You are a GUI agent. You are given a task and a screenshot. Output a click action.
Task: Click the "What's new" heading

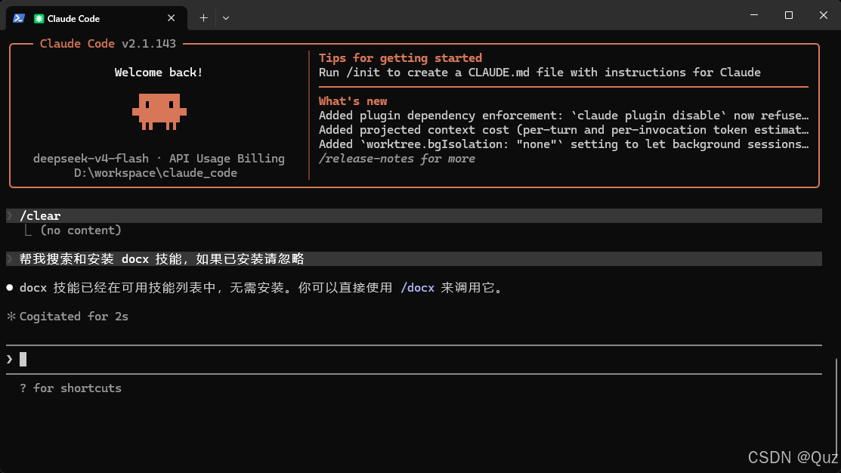coord(353,101)
